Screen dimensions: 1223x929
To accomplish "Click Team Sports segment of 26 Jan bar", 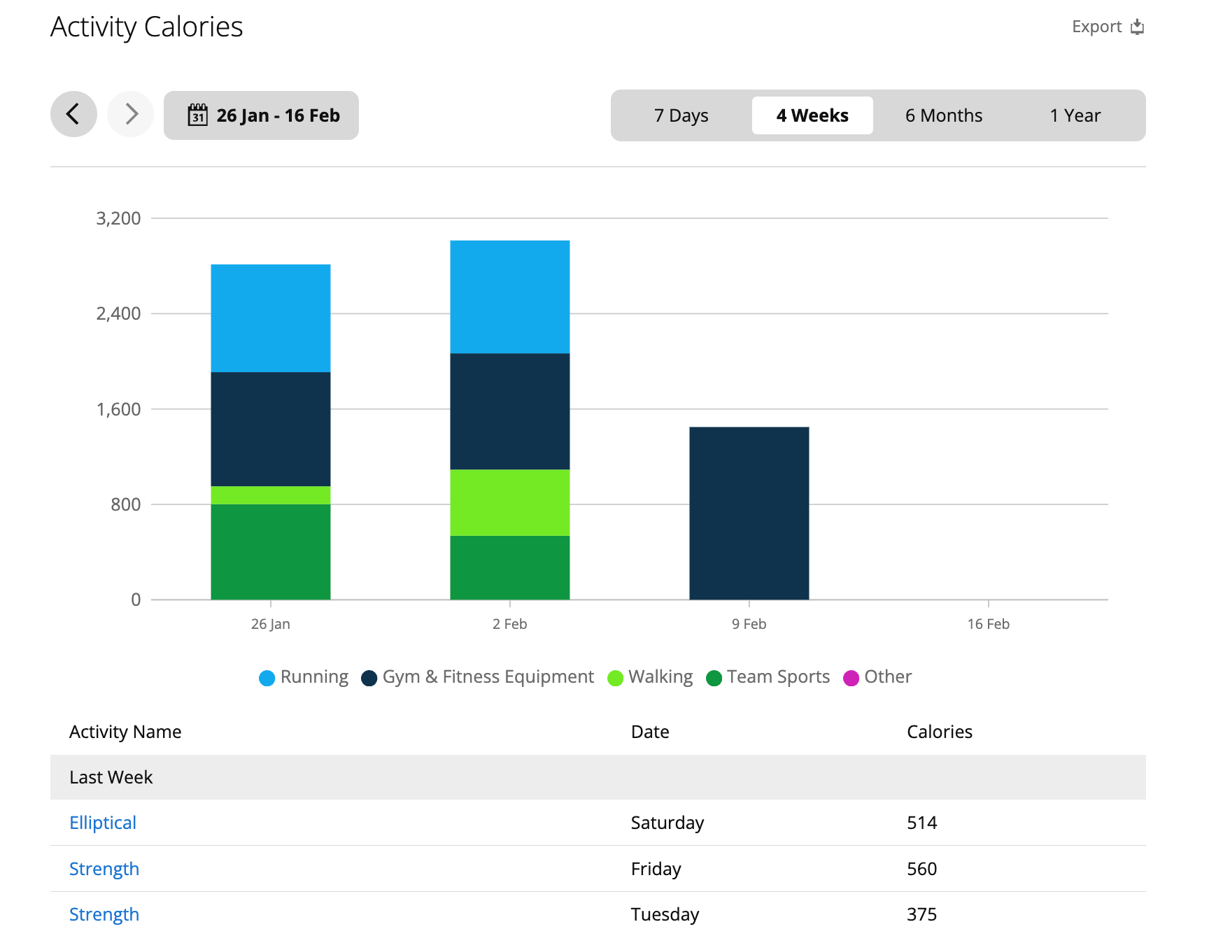I will point(270,551).
